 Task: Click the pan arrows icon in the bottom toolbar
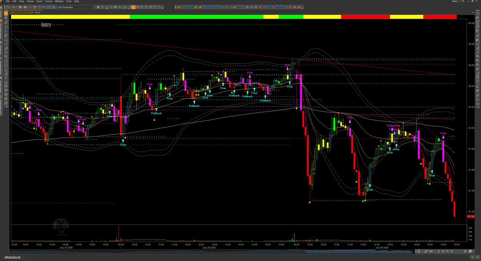pyautogui.click(x=443, y=251)
